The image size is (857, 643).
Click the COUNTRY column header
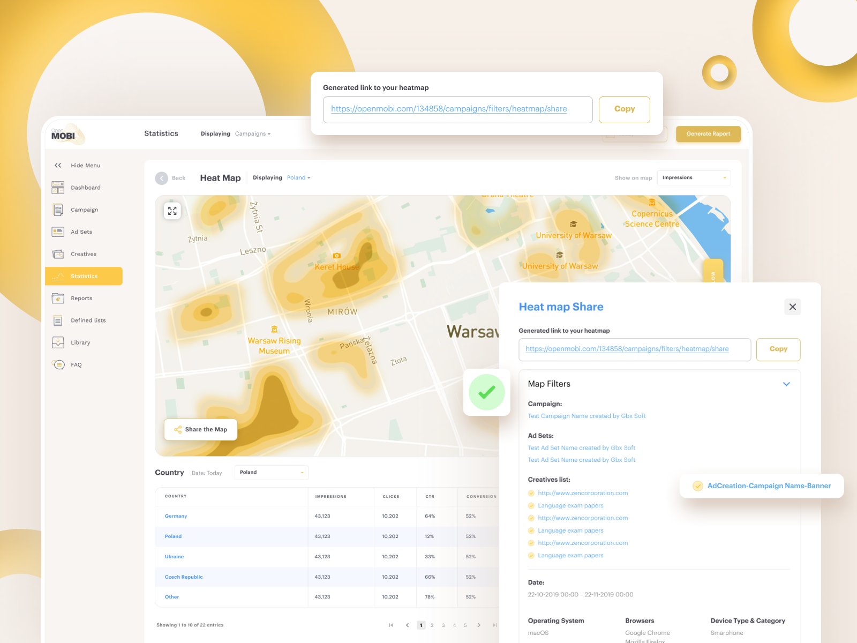point(176,497)
